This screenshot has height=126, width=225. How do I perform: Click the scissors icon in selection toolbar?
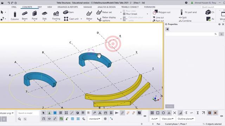point(100,113)
